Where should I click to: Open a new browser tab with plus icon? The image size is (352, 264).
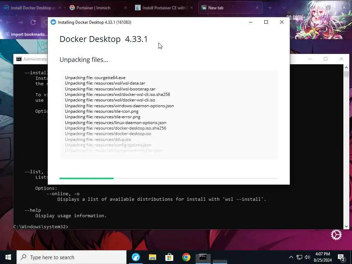(x=270, y=8)
